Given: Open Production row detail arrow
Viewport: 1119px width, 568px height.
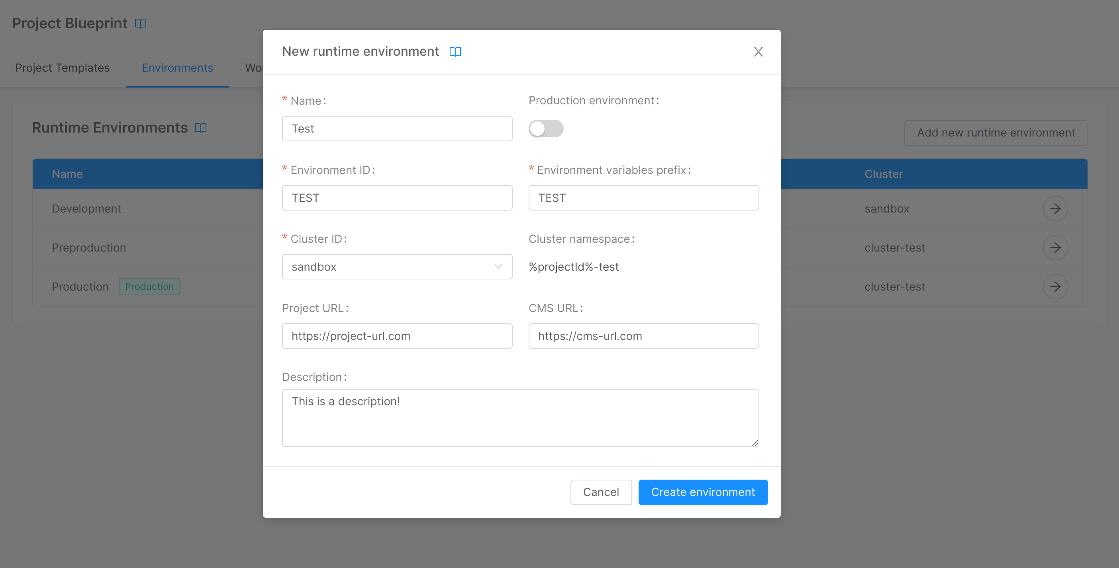Looking at the screenshot, I should (1055, 287).
